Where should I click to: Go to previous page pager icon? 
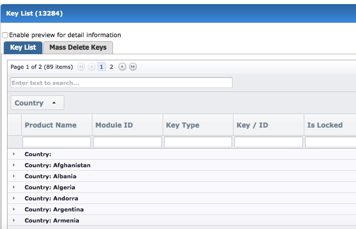point(91,67)
